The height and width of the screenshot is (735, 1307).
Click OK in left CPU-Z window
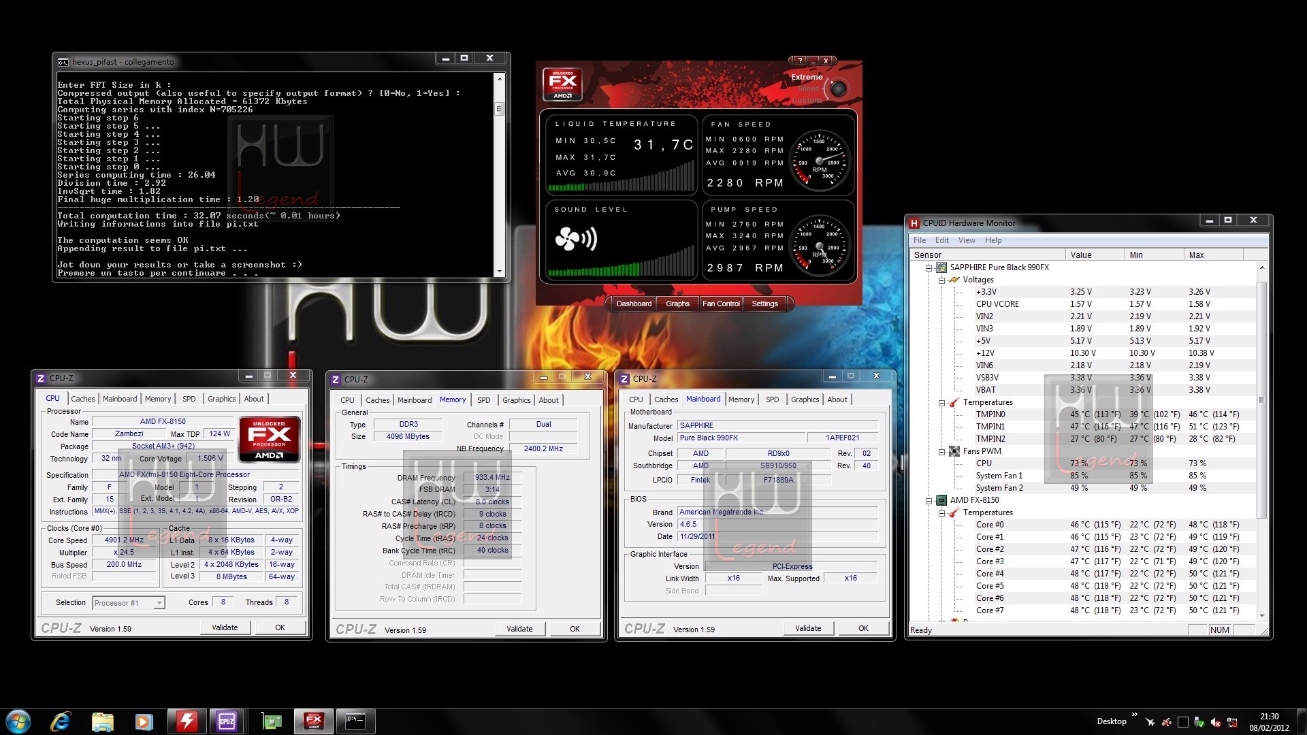[280, 628]
